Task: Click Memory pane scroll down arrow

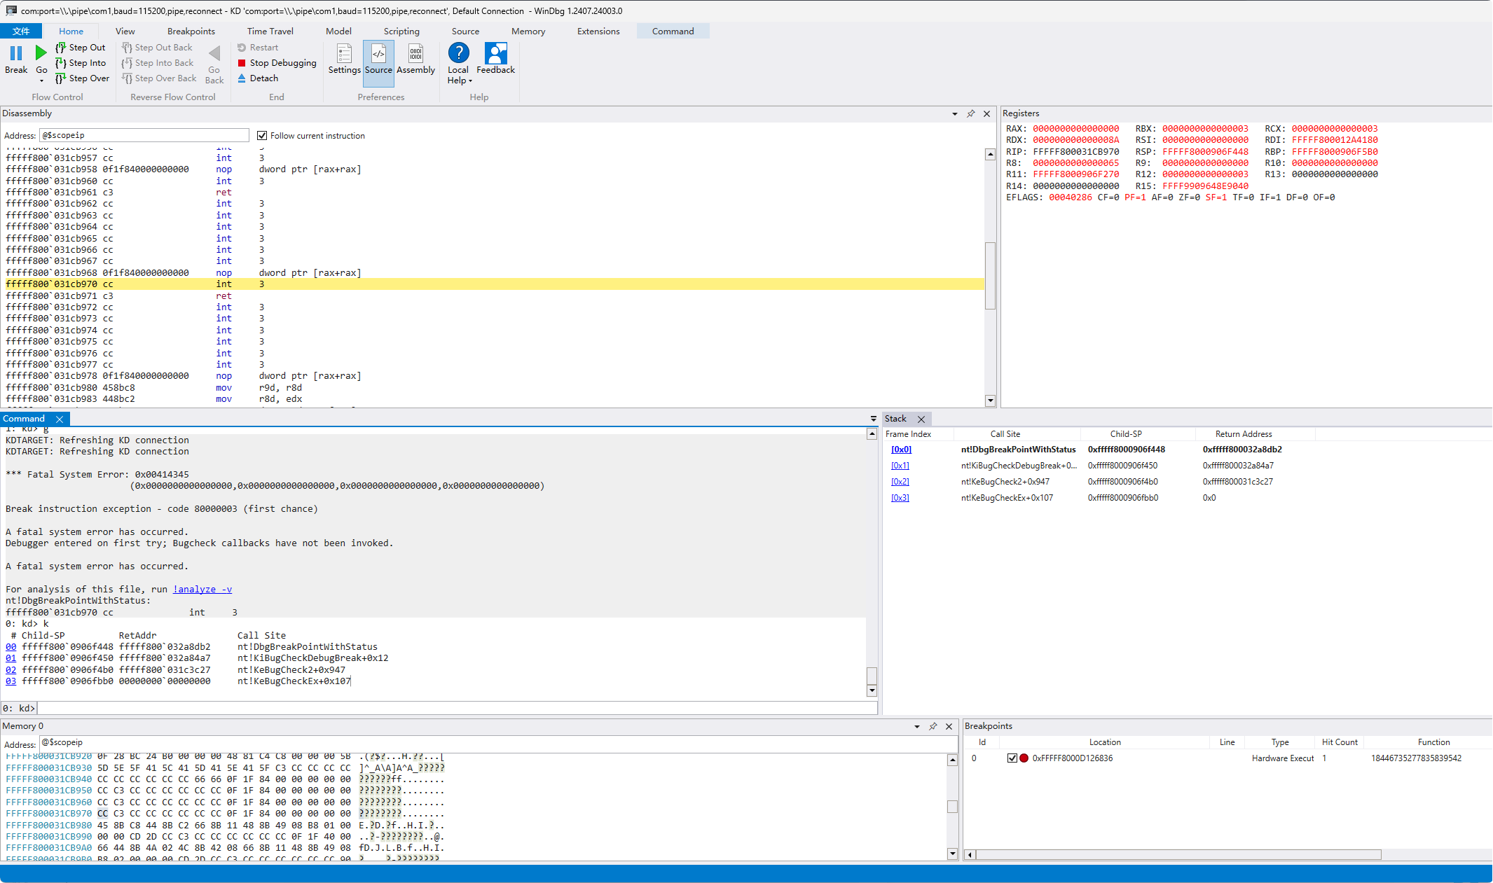Action: (952, 854)
